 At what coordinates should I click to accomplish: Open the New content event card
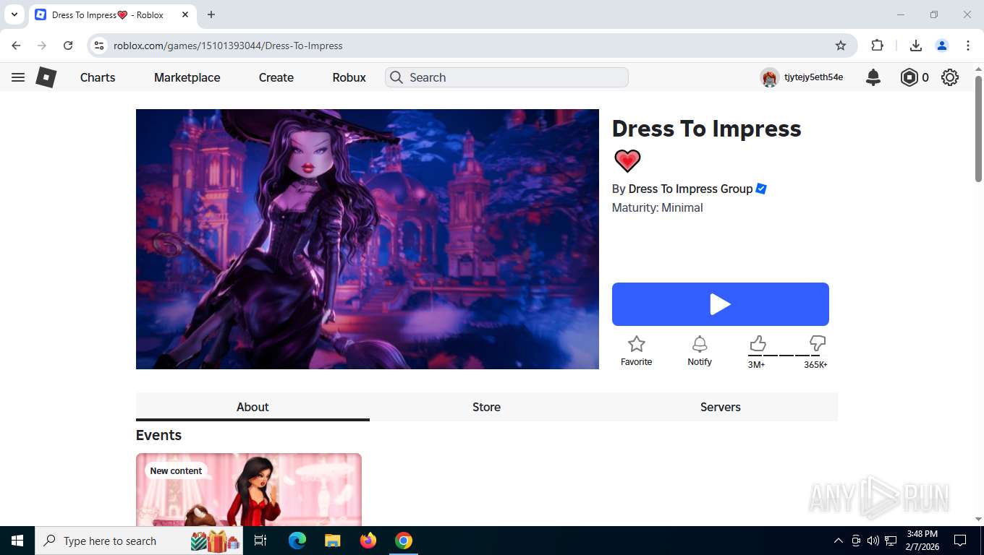coord(249,489)
